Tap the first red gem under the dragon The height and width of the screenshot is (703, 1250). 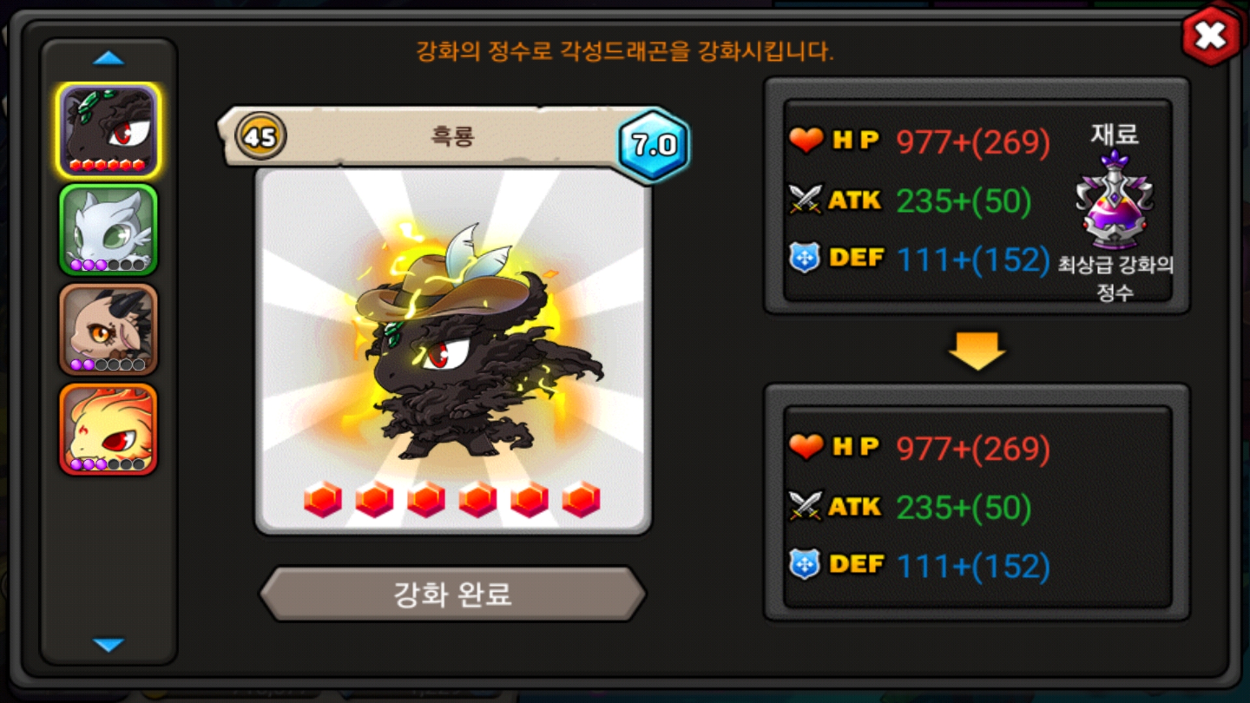click(x=322, y=499)
